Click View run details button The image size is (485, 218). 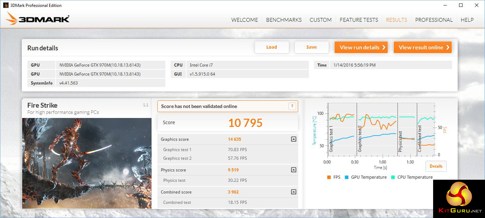pos(361,47)
